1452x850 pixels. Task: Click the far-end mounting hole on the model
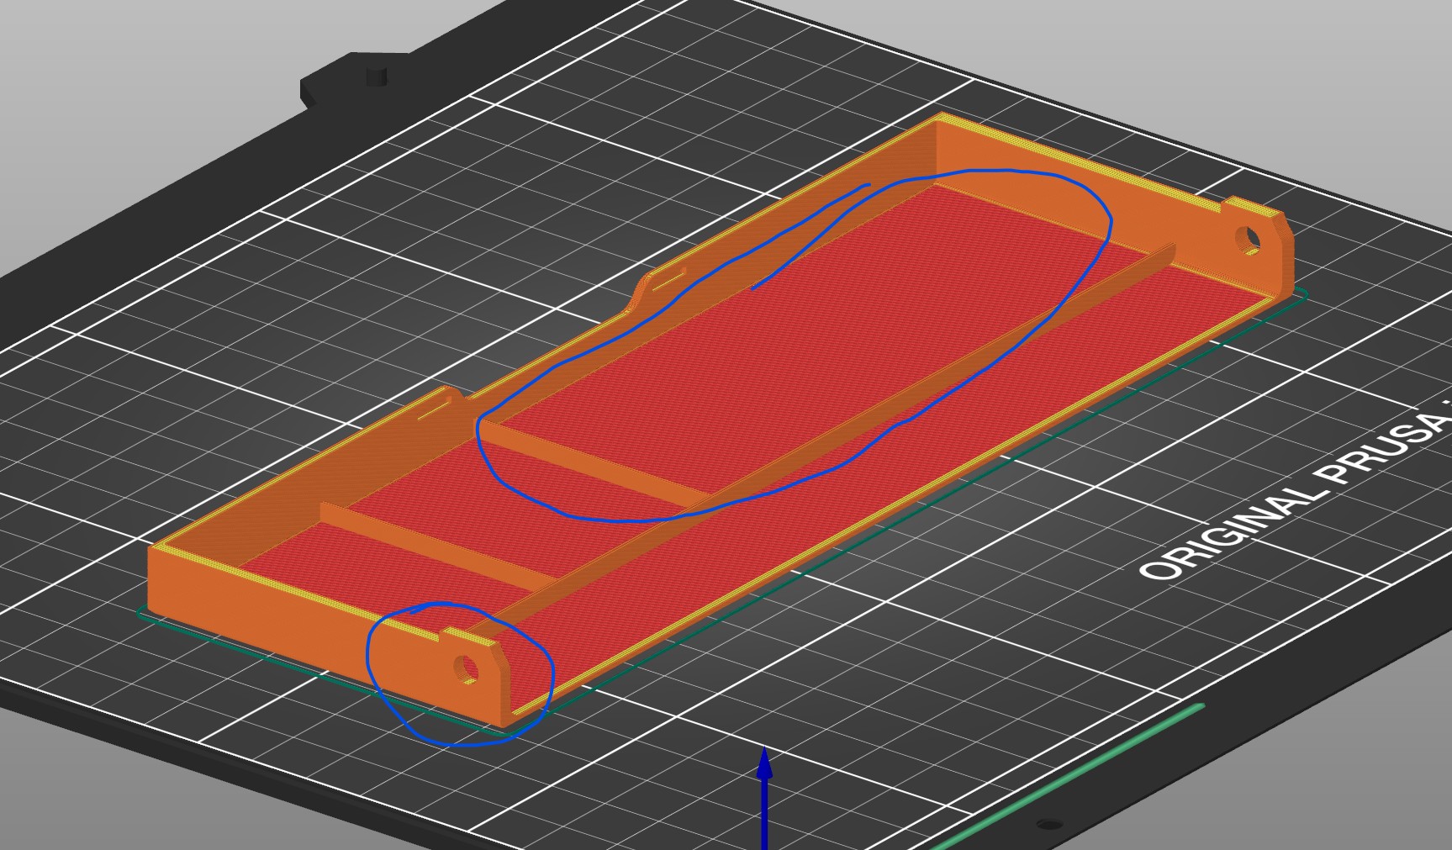tap(1249, 240)
